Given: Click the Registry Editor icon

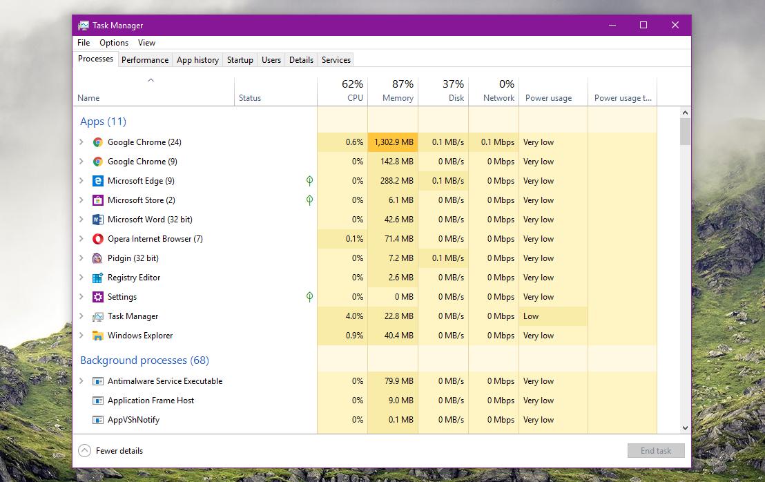Looking at the screenshot, I should coord(97,278).
